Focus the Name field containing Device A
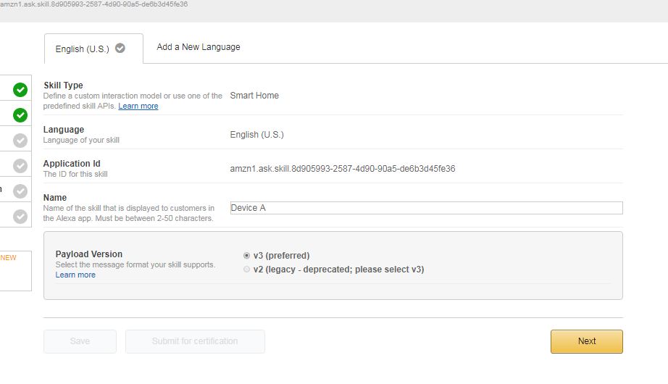The height and width of the screenshot is (384, 668). coord(427,208)
